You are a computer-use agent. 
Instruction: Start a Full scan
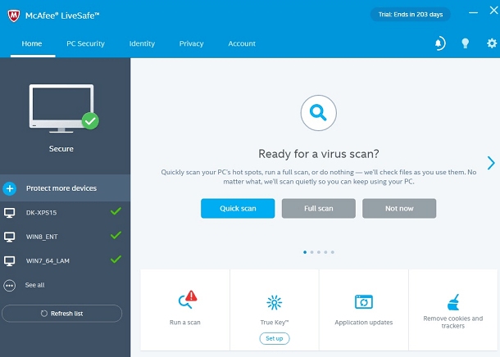(x=319, y=208)
